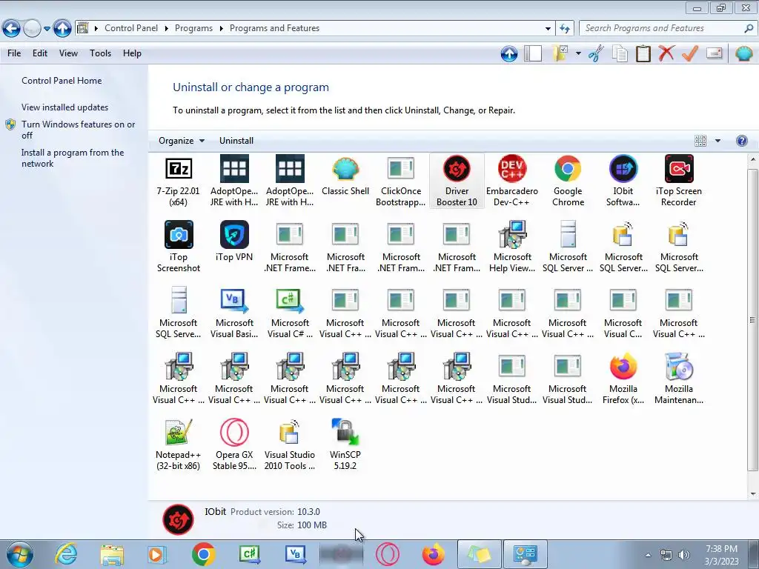Screen dimensions: 759x569
Task: Click the taskbar clock showing 7:38 PM
Action: coord(721,555)
